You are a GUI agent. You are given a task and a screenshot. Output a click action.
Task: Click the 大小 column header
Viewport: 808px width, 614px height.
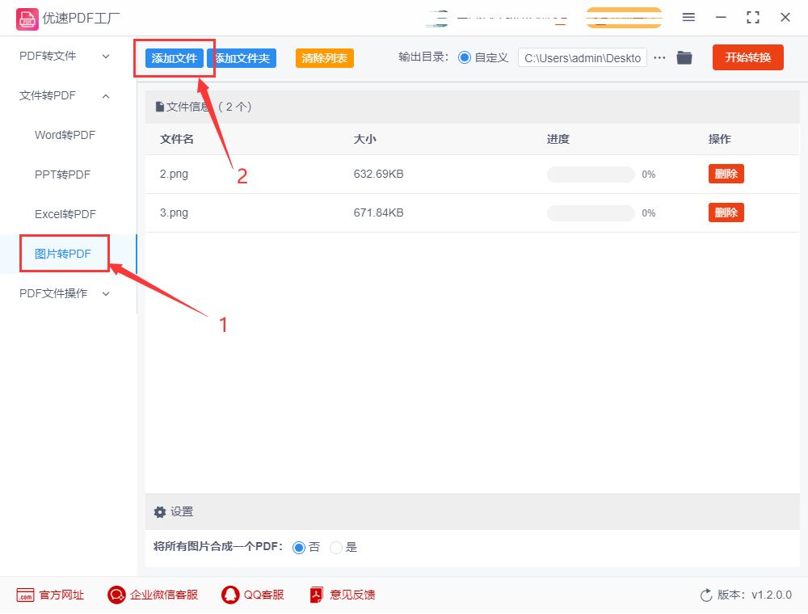coord(365,139)
